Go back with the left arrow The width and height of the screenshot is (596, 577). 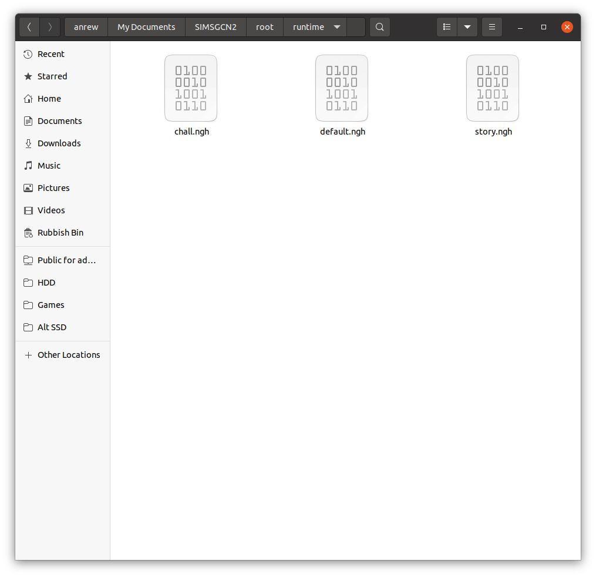[x=29, y=27]
